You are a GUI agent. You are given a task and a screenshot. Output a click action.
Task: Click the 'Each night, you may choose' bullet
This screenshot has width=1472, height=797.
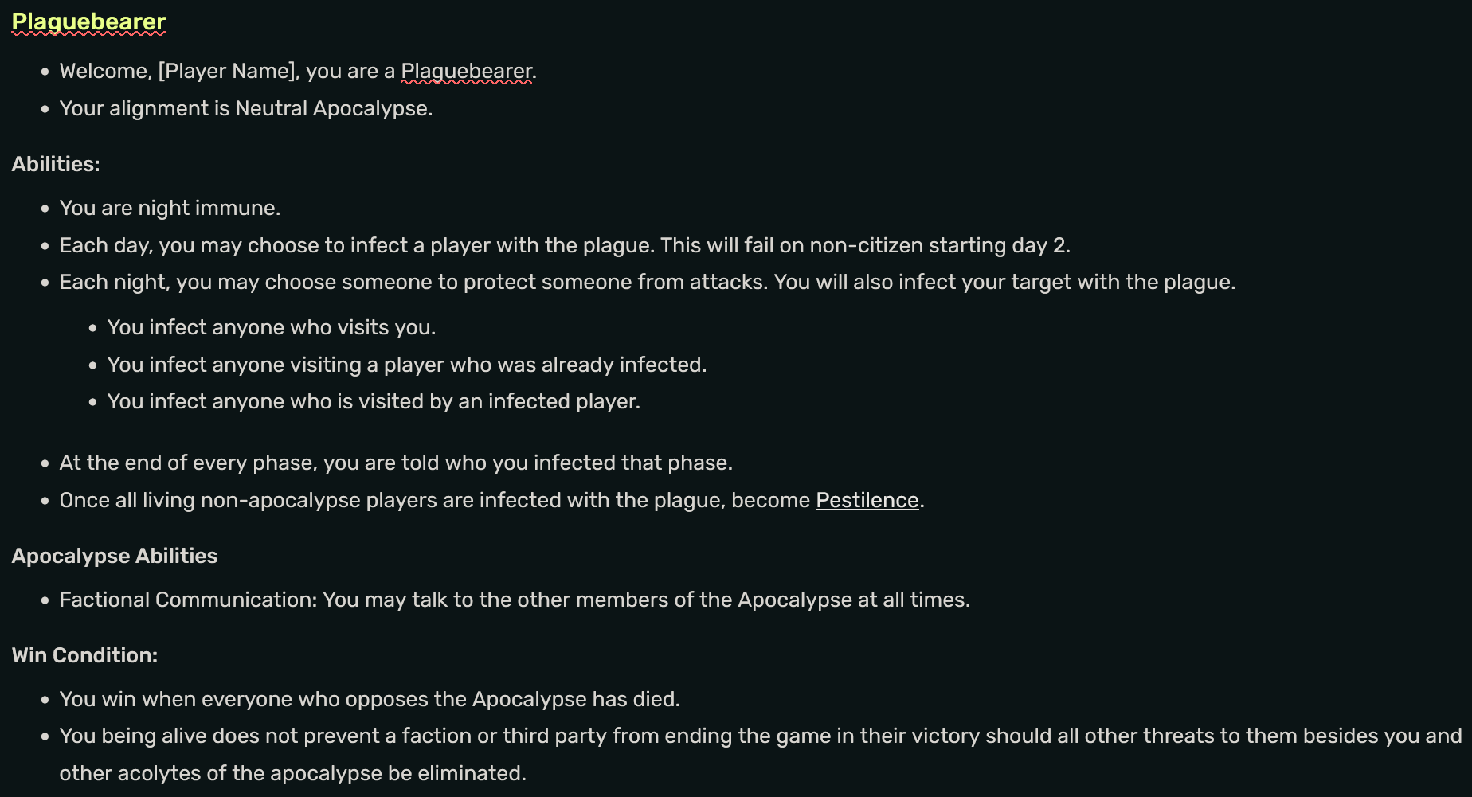[647, 282]
